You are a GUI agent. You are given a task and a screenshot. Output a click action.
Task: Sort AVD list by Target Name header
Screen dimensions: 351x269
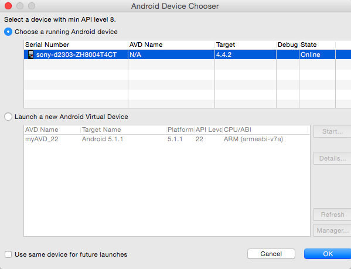point(123,130)
